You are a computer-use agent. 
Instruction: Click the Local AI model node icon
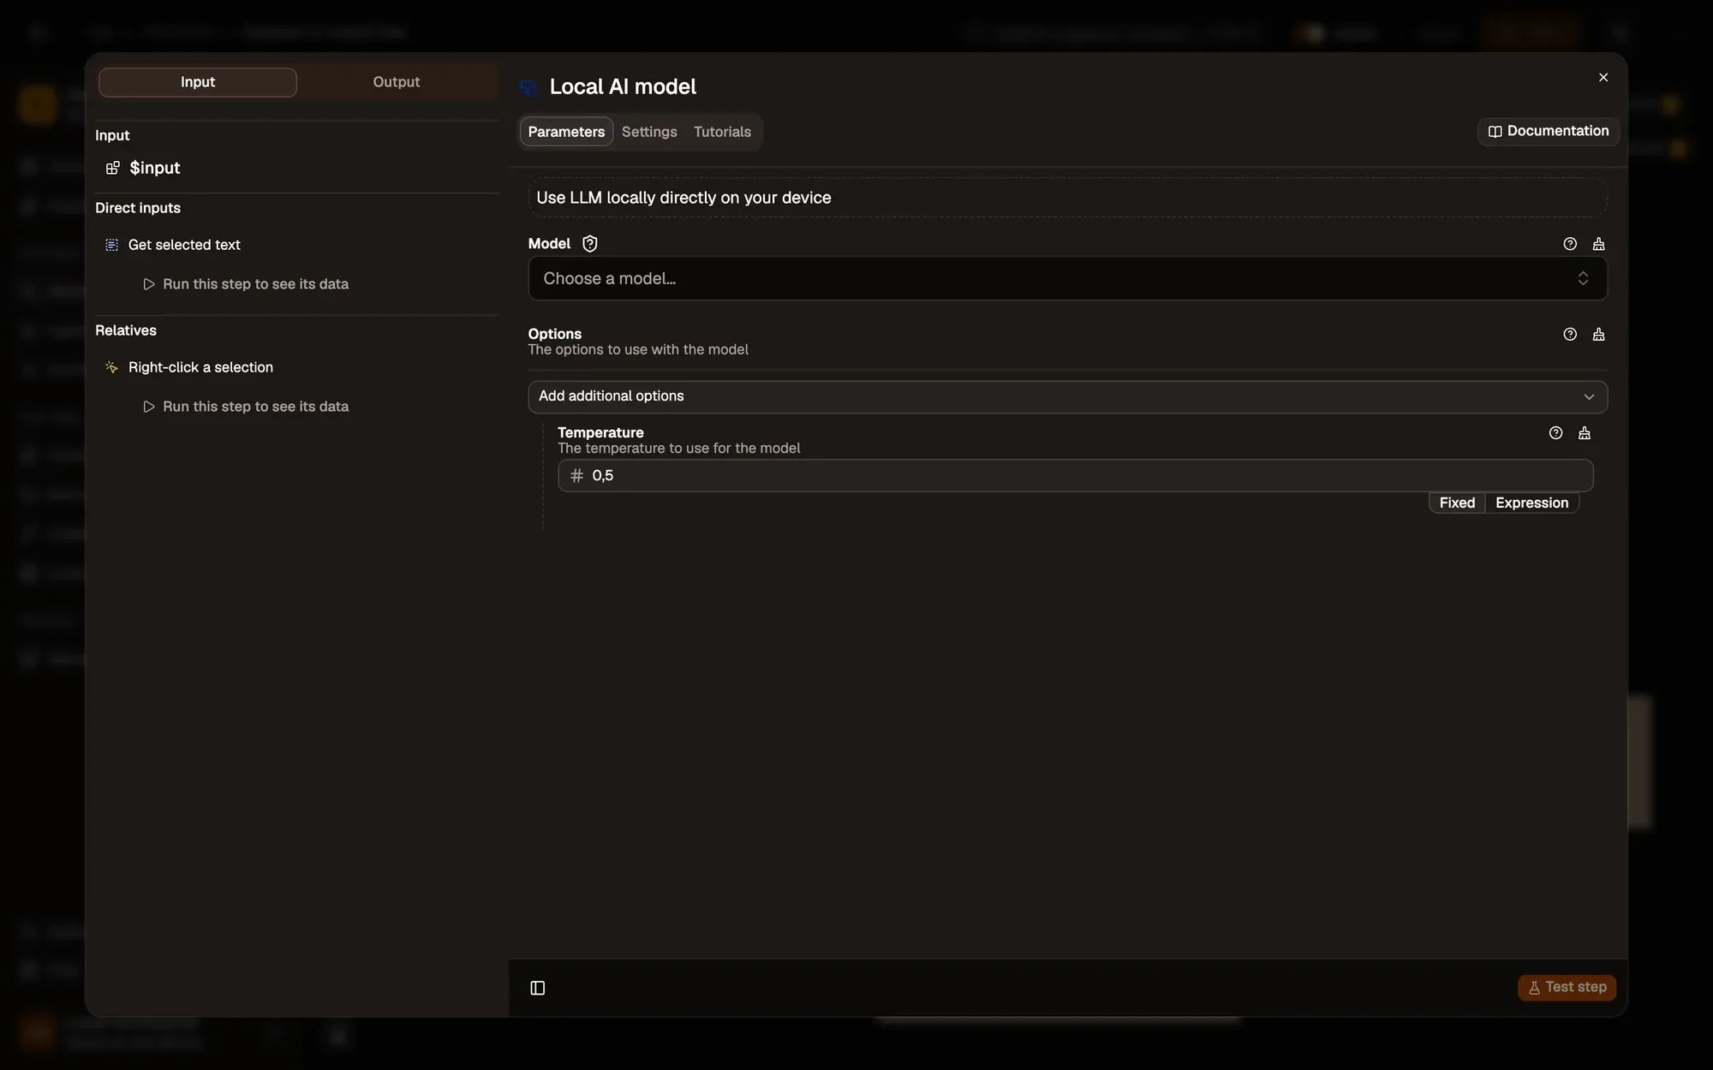pyautogui.click(x=529, y=87)
